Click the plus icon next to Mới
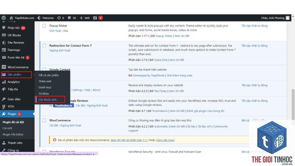The height and width of the screenshot is (166, 295). [x=81, y=18]
